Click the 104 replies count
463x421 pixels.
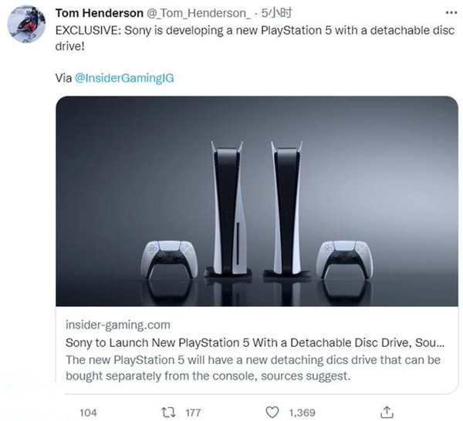pyautogui.click(x=89, y=413)
